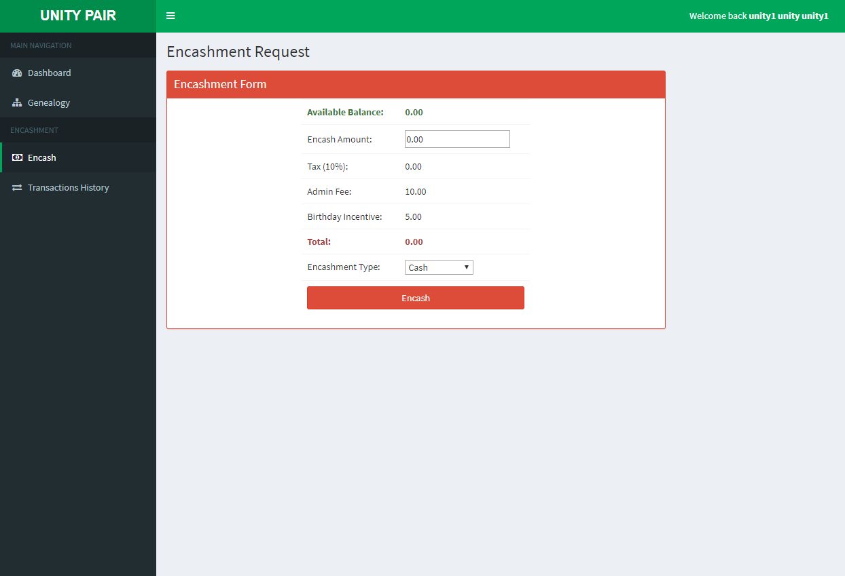Click the Admin Fee value 10.00
The image size is (845, 576).
pos(416,192)
